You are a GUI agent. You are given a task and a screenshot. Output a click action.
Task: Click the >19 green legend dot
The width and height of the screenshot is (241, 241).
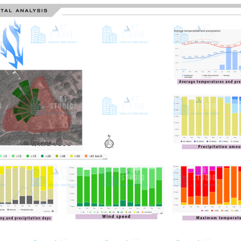[28, 156]
